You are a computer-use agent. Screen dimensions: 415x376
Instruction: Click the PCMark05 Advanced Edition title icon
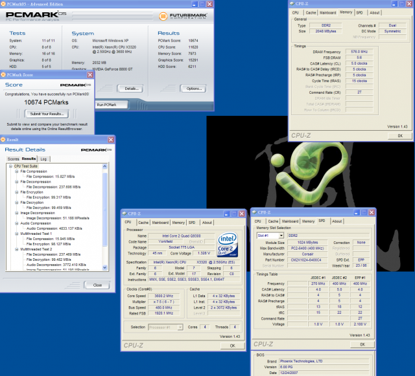tap(3, 5)
